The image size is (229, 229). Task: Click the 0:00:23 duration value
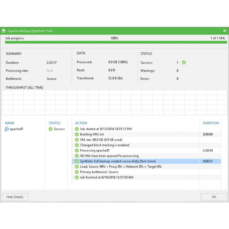(208, 161)
